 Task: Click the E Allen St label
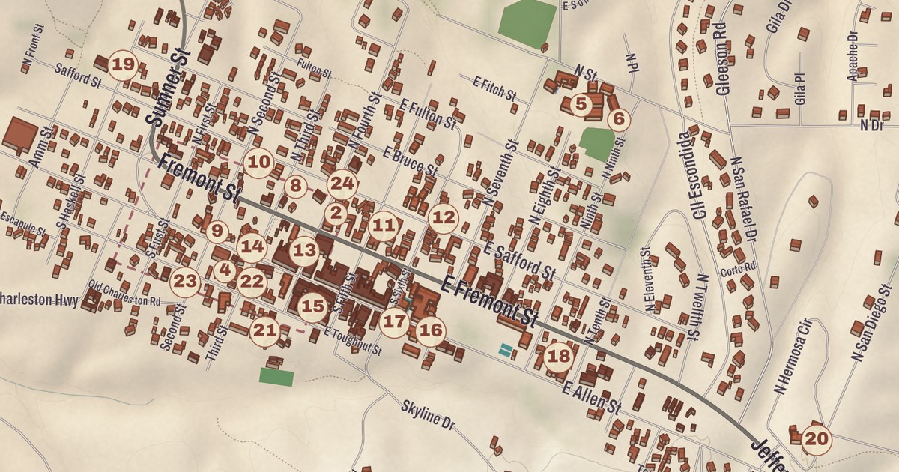[x=592, y=399]
